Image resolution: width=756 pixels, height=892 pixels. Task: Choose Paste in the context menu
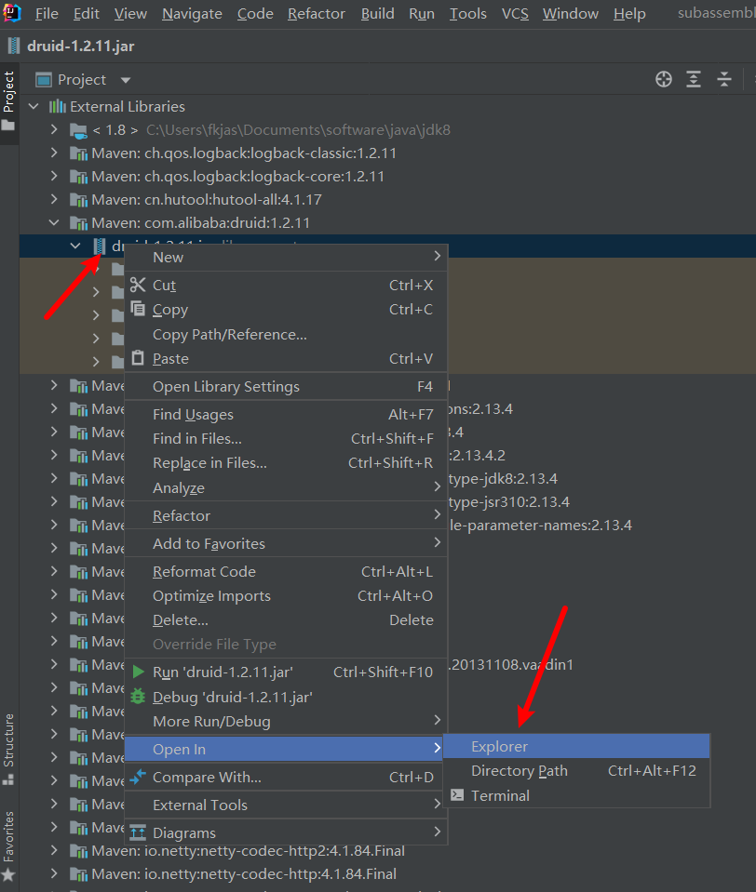pyautogui.click(x=286, y=359)
